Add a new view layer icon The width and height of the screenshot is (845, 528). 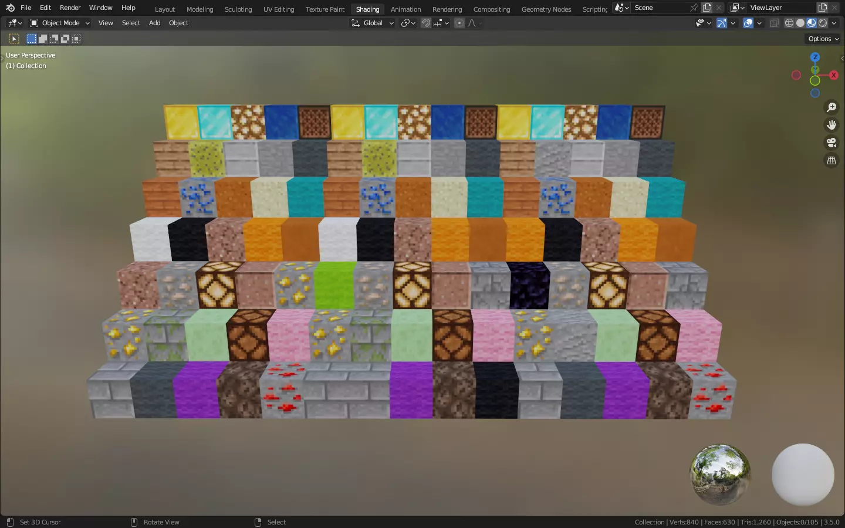coord(823,8)
